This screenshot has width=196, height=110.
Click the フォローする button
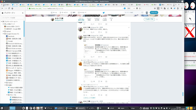pos(149,19)
